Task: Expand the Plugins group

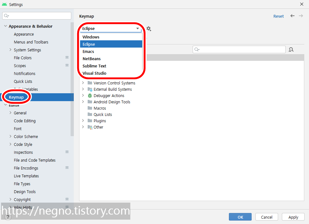Action: point(83,121)
